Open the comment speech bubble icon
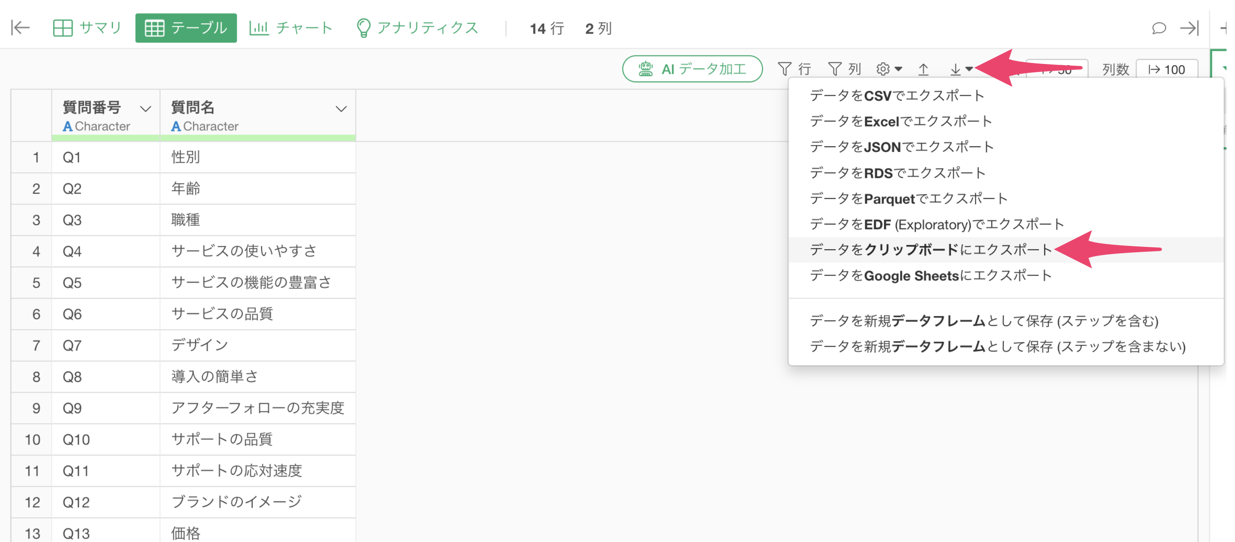This screenshot has width=1235, height=542. point(1158,28)
